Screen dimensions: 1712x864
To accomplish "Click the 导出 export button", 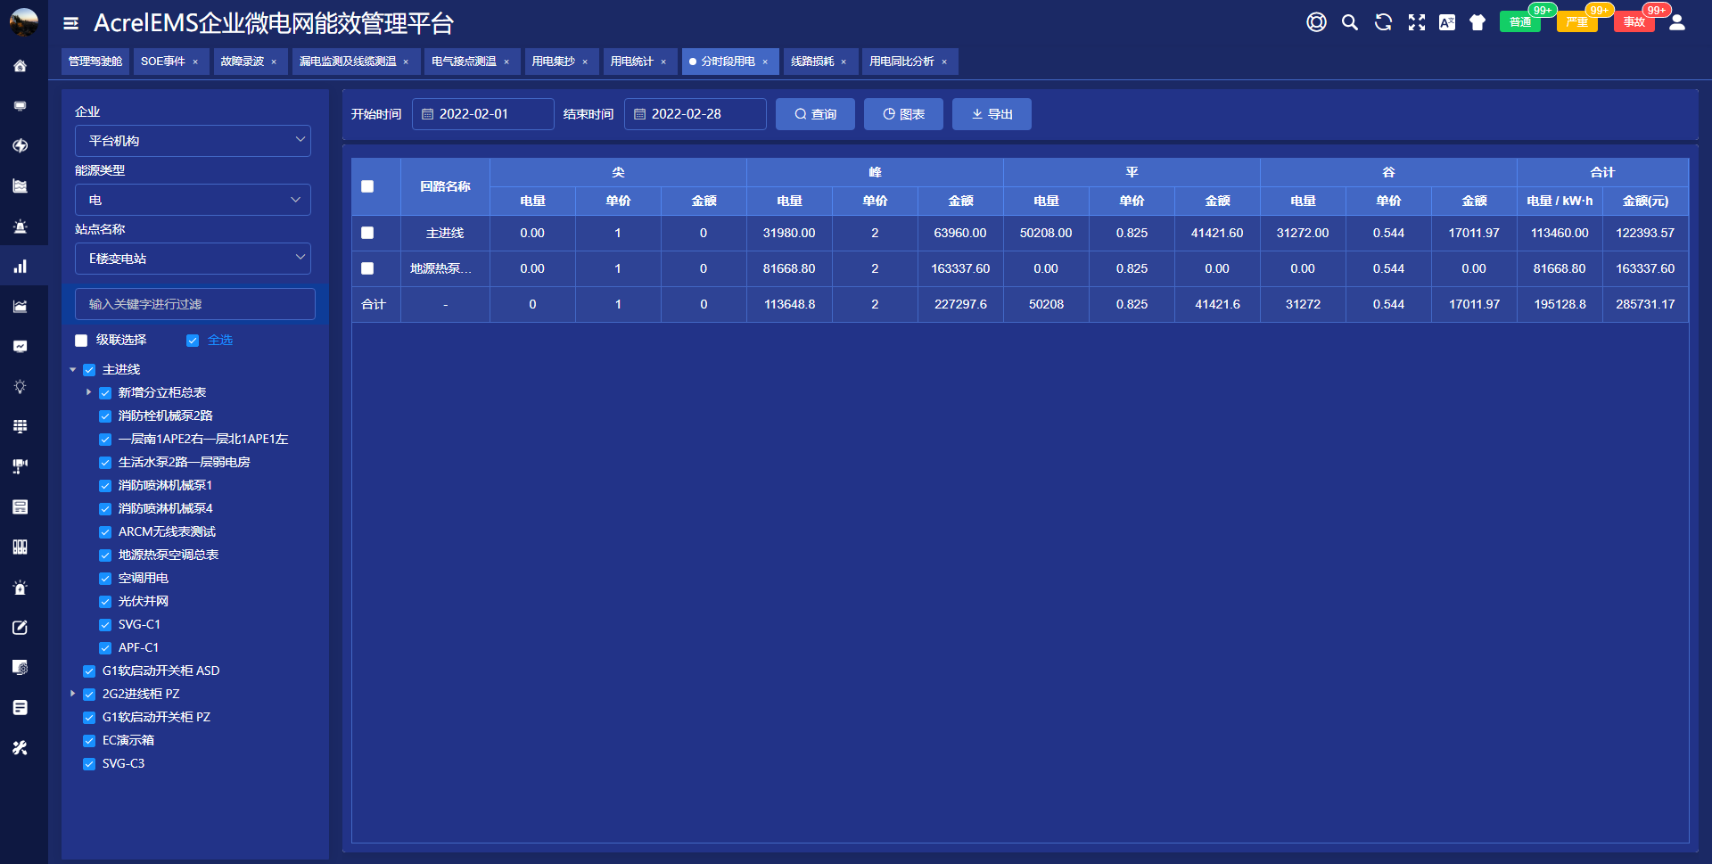I will (x=992, y=114).
